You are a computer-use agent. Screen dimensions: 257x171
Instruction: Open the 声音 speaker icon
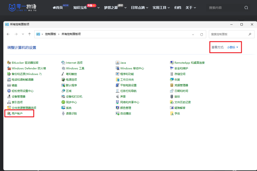point(117,97)
